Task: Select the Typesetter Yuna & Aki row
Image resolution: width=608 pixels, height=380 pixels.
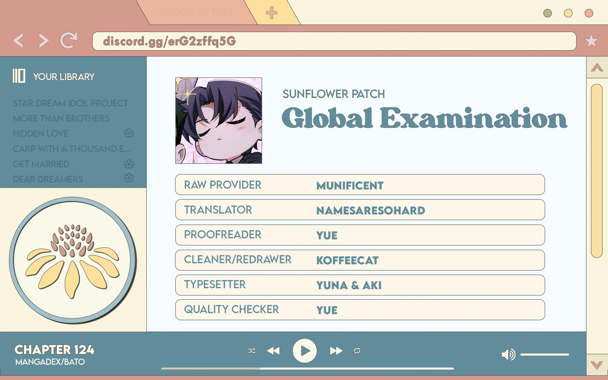Action: coord(360,285)
